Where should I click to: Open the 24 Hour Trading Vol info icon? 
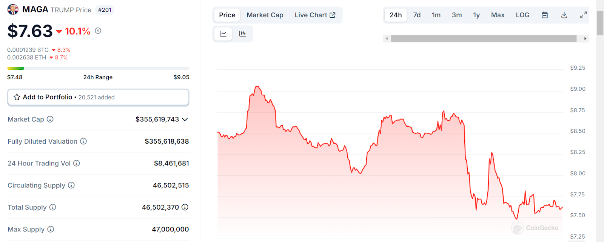(76, 163)
